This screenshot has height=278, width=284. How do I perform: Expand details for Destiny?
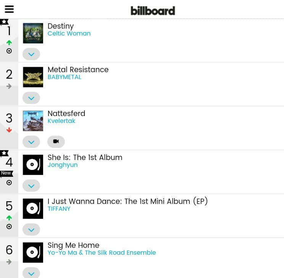pyautogui.click(x=31, y=54)
